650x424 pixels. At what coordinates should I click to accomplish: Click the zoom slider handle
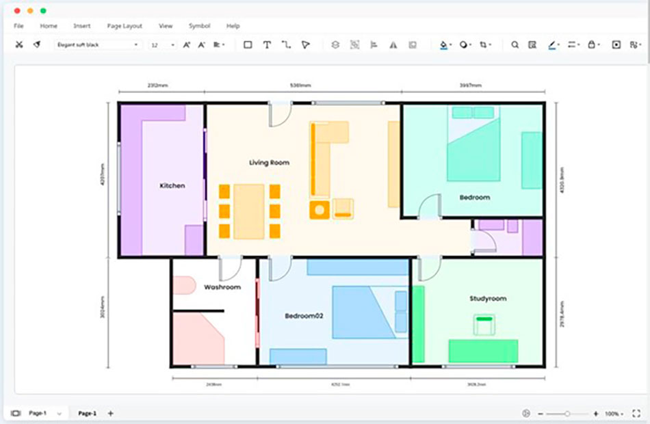click(x=567, y=414)
